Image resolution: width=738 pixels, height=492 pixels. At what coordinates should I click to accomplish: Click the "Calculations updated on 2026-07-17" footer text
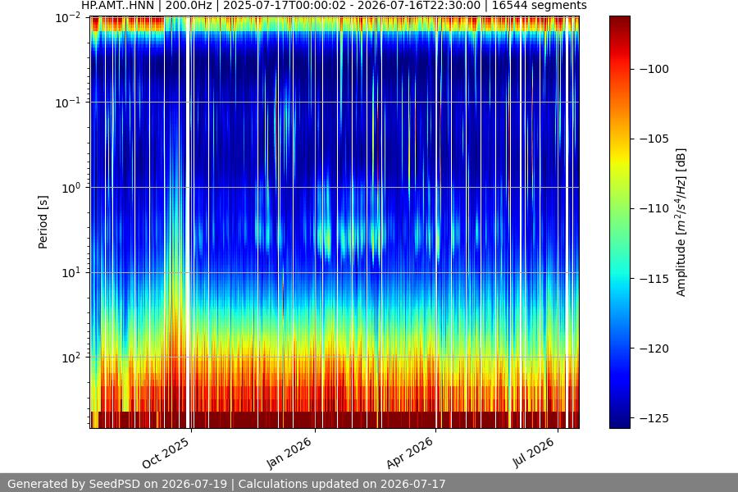pos(342,484)
